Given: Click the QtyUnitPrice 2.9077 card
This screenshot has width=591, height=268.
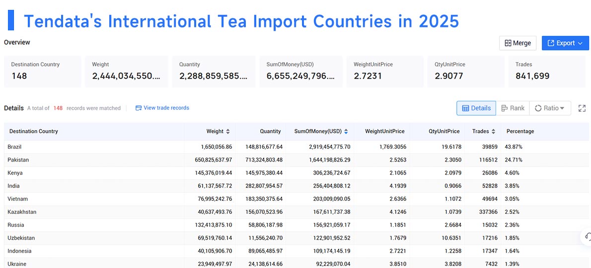Looking at the screenshot, I should click(x=467, y=72).
